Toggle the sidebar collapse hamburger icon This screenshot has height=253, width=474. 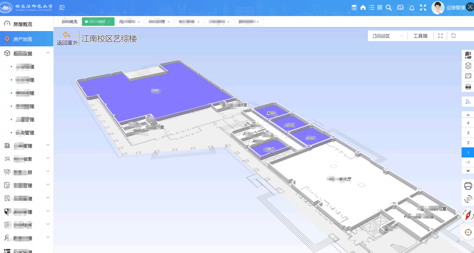pos(62,8)
